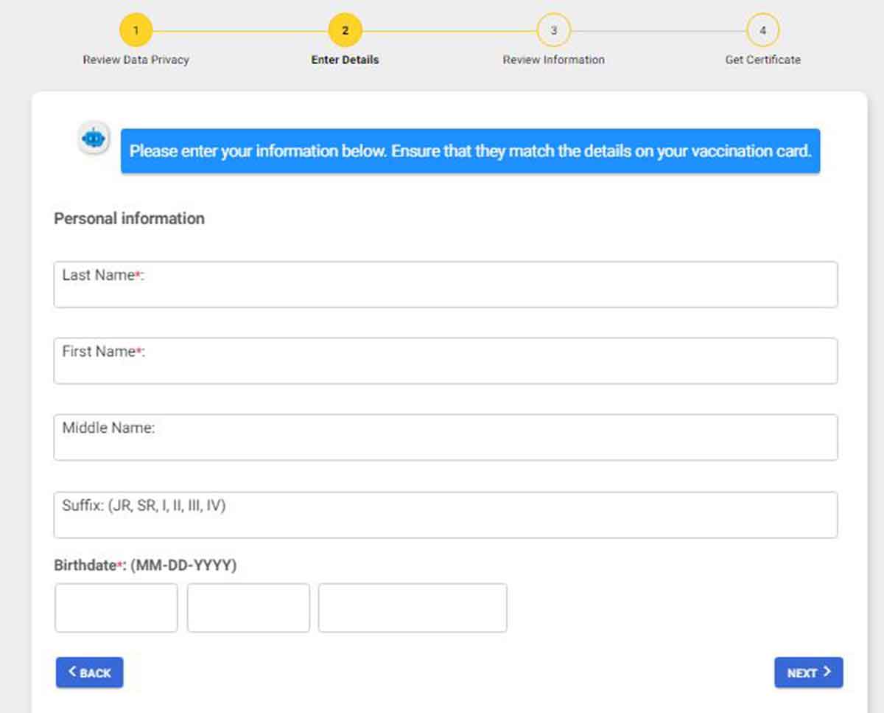Click the back arrow inside the BACK button
This screenshot has width=884, height=713.
pos(73,672)
